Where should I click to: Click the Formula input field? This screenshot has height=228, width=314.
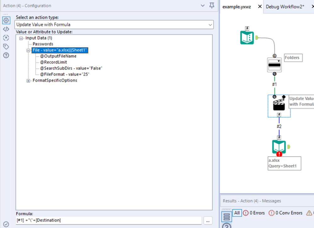[109, 220]
